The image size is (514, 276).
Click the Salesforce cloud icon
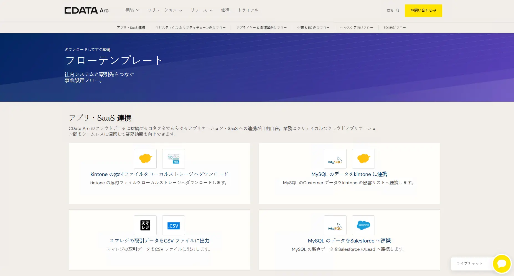pyautogui.click(x=363, y=225)
